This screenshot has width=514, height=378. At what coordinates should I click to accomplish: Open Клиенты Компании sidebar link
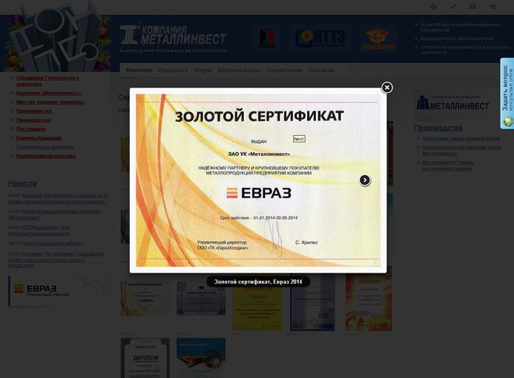(39, 138)
